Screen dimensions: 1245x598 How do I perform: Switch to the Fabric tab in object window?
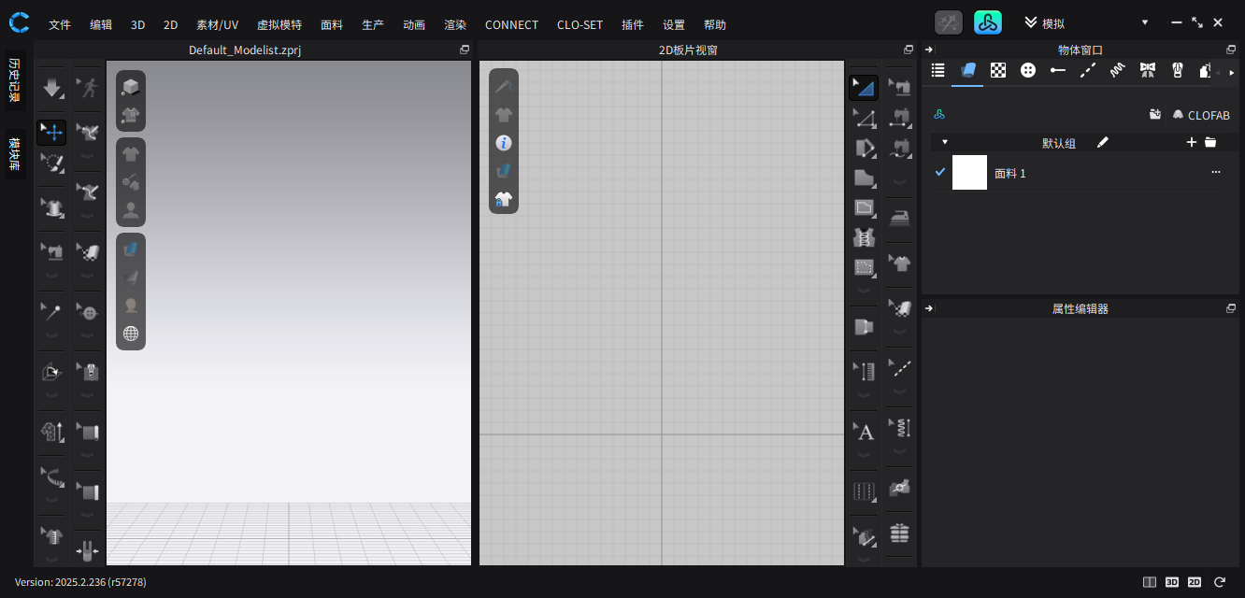[x=967, y=70]
